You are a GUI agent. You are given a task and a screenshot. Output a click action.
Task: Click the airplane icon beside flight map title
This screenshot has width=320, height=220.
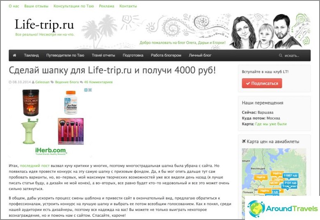pyautogui.click(x=244, y=141)
